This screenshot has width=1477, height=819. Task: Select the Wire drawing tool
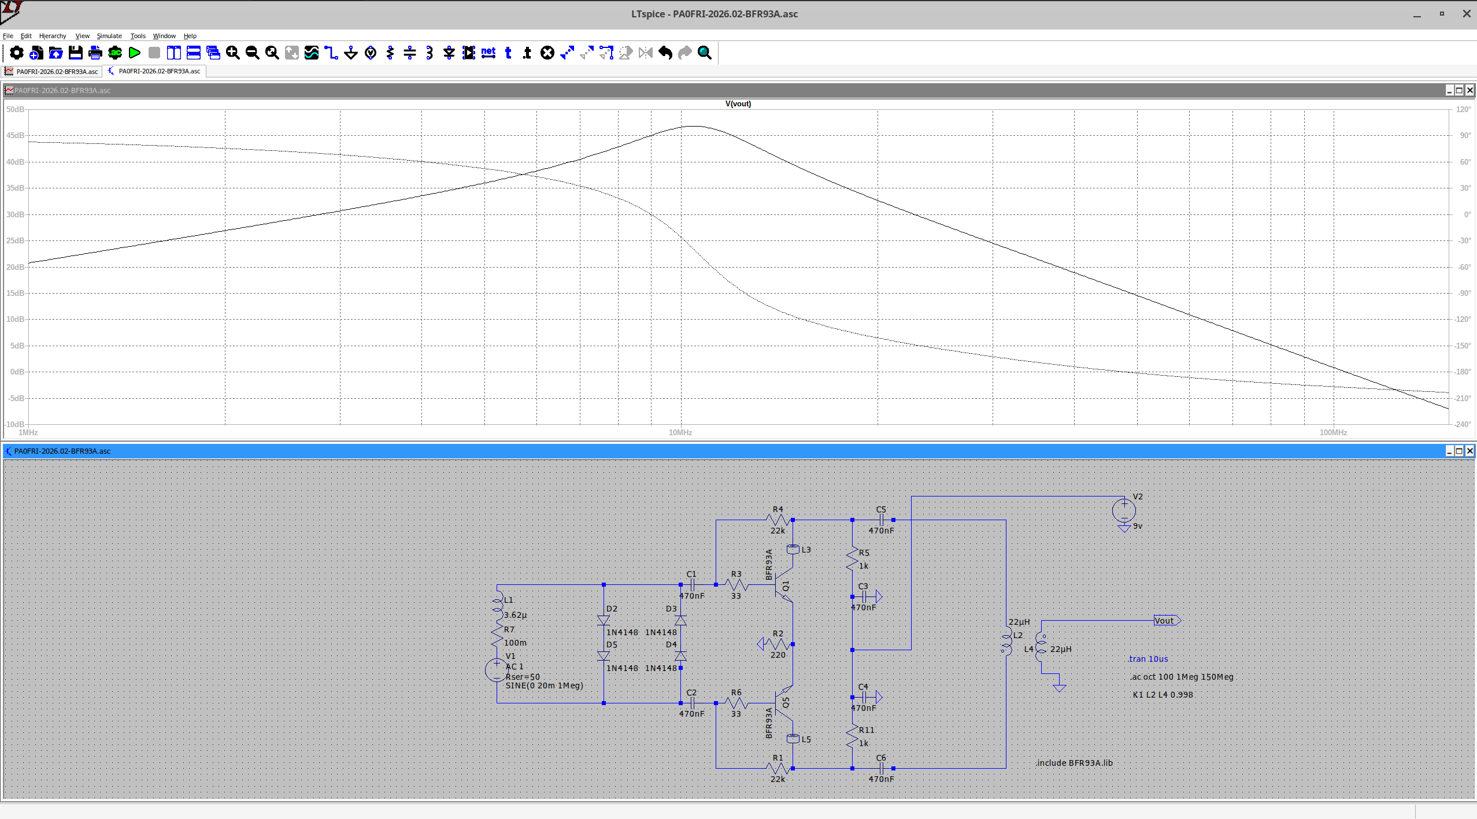click(331, 53)
